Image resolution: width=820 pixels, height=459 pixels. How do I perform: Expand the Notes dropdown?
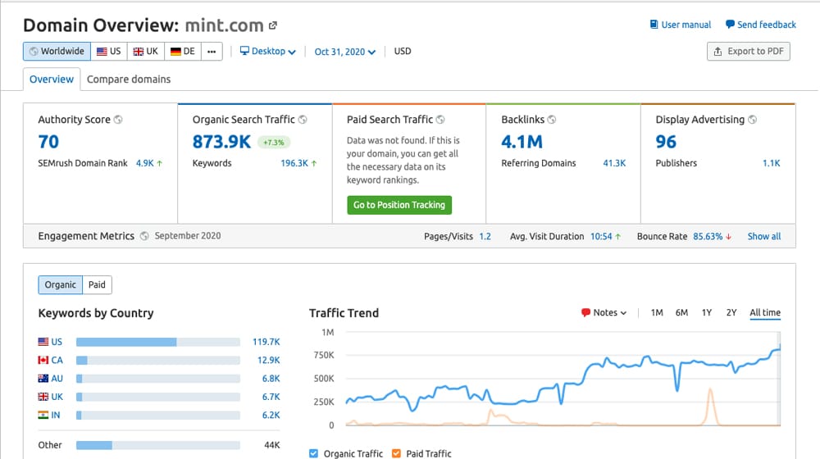[x=604, y=313]
